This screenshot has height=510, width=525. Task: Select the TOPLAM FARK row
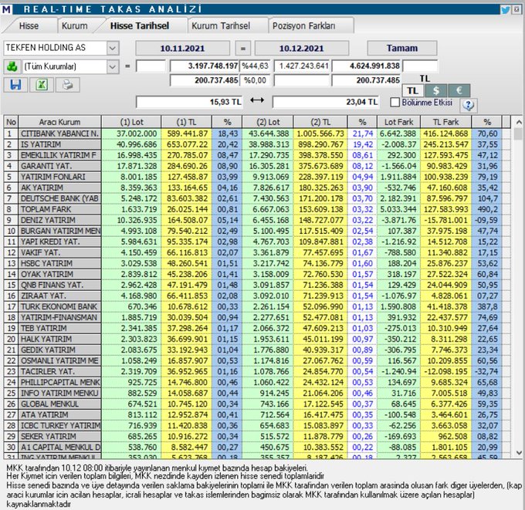coord(257,210)
